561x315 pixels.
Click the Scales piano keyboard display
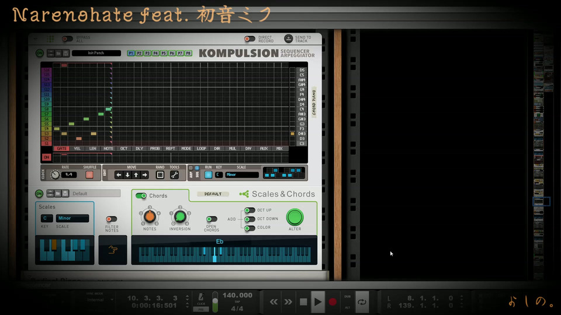point(65,250)
